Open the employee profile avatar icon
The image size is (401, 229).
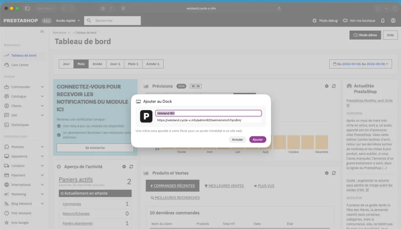(x=393, y=20)
